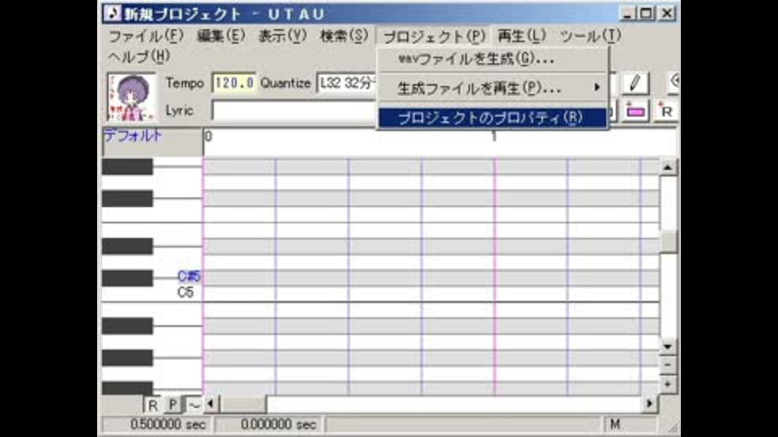This screenshot has height=437, width=778.
Task: Click measure 0 marker on ruler
Action: pos(208,136)
